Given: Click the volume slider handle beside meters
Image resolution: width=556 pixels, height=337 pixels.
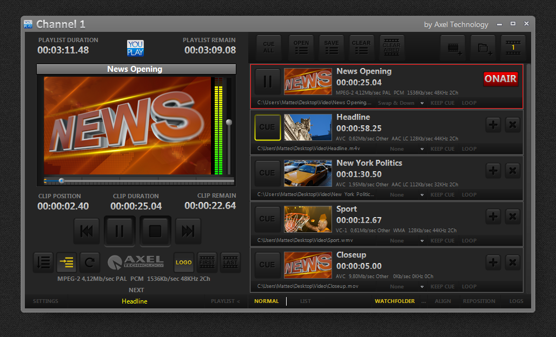Looking at the screenshot, I should tap(229, 123).
